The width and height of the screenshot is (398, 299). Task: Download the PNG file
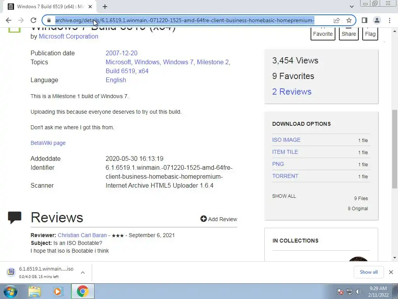(x=278, y=164)
